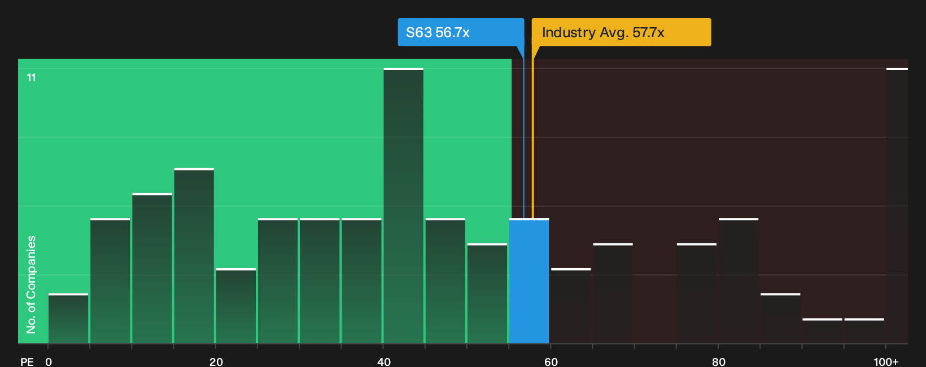Select the highlighted blue S63 histogram bar

coord(529,281)
